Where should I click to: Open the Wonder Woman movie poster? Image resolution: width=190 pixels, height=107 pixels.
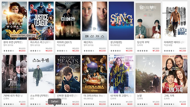click(14, 21)
